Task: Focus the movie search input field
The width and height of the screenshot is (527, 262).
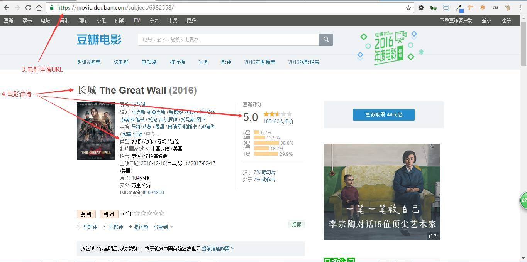Action: 228,39
